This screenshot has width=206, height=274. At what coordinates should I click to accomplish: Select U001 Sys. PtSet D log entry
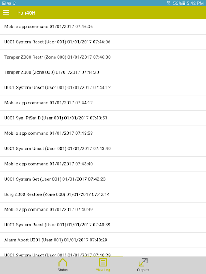pyautogui.click(x=103, y=118)
